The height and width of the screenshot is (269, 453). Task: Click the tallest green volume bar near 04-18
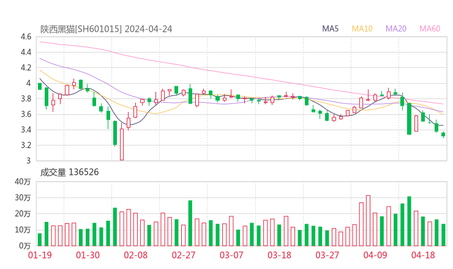(409, 221)
